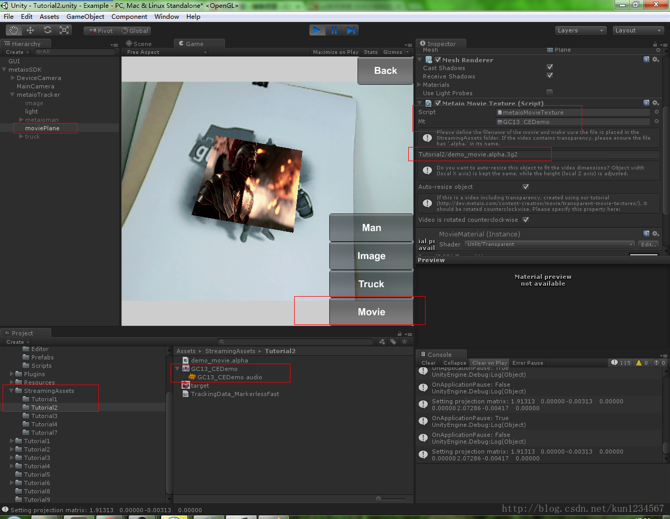Click the Truck button in Game view
Image resolution: width=670 pixels, height=519 pixels.
[371, 284]
